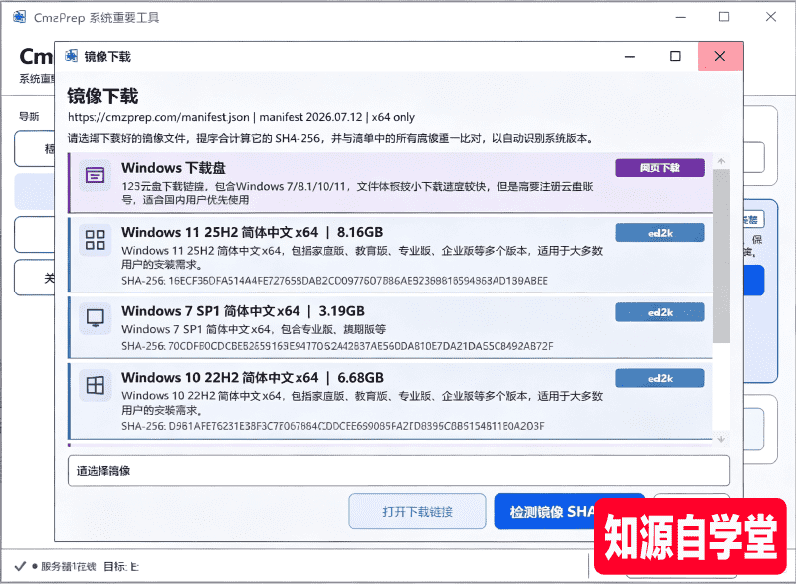Maximize the 镜像下载 dialog
Image resolution: width=796 pixels, height=584 pixels.
tap(675, 56)
